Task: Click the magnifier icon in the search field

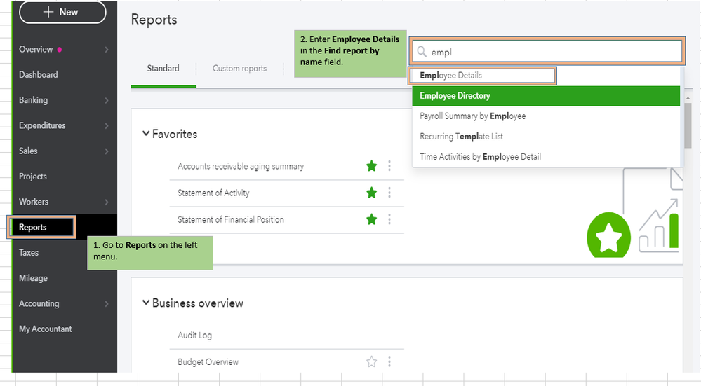Action: click(x=421, y=52)
